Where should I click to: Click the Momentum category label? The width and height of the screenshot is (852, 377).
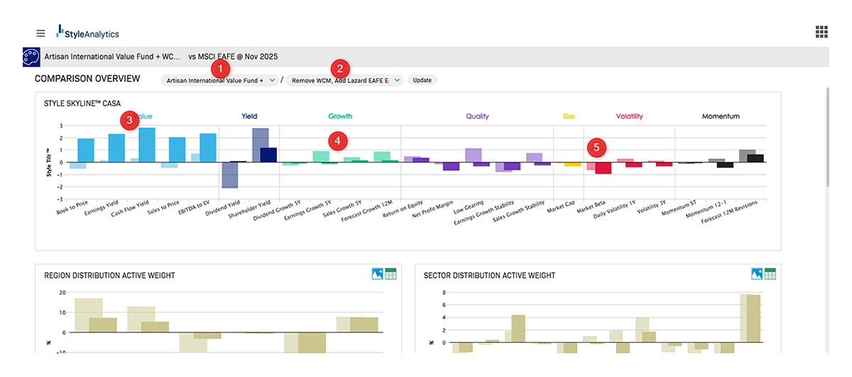[x=721, y=116]
